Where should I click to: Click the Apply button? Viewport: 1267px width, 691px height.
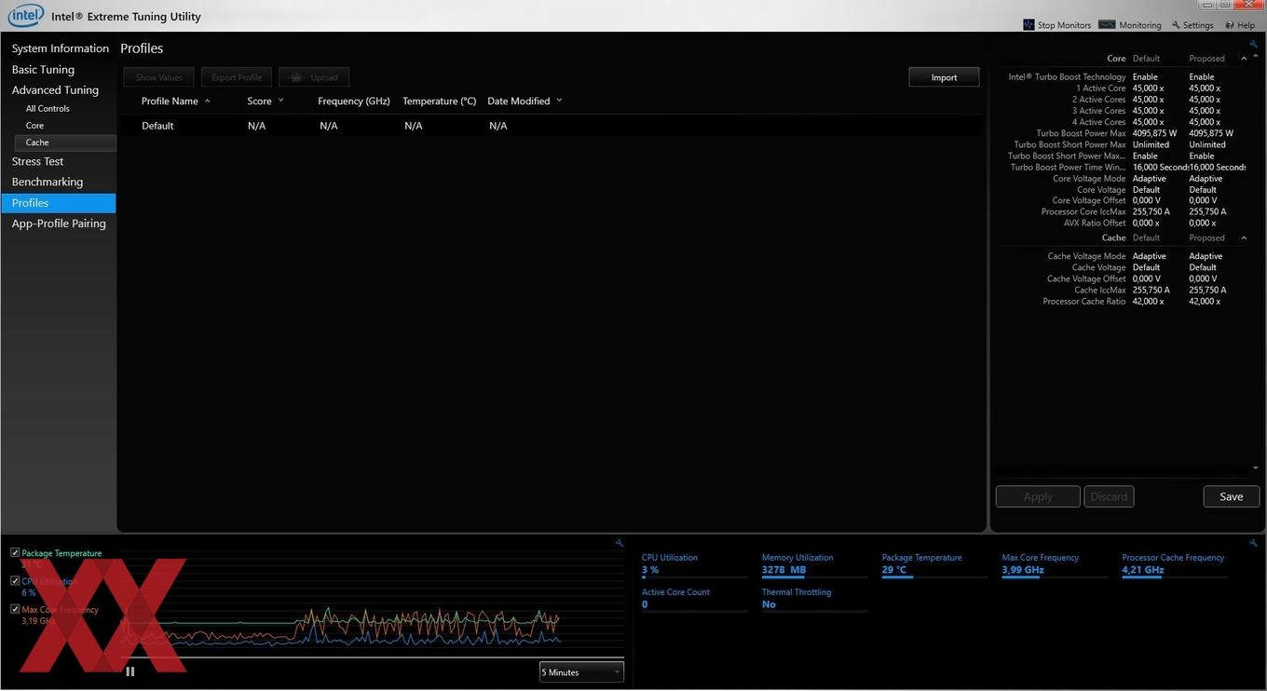pos(1038,496)
